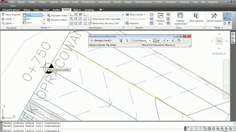Click the single viewport layout icon
The image size is (236, 132).
152,14
